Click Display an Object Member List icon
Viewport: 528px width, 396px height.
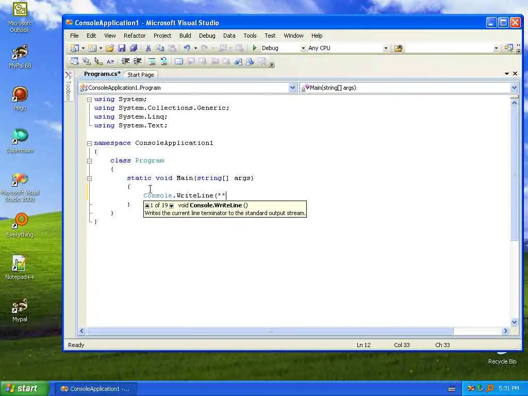pos(74,61)
